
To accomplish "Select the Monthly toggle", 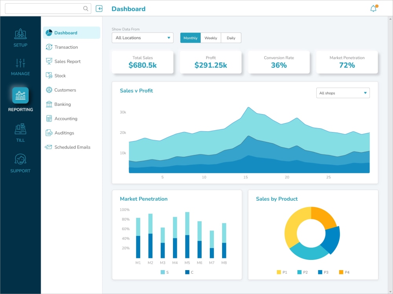I will point(190,38).
